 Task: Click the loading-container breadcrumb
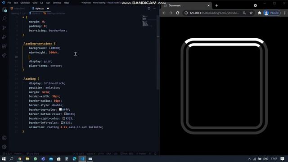pos(56,13)
